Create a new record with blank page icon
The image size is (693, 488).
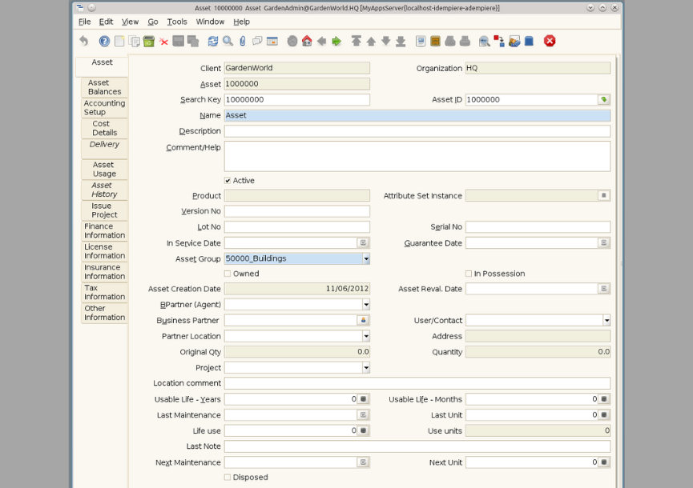coord(119,41)
